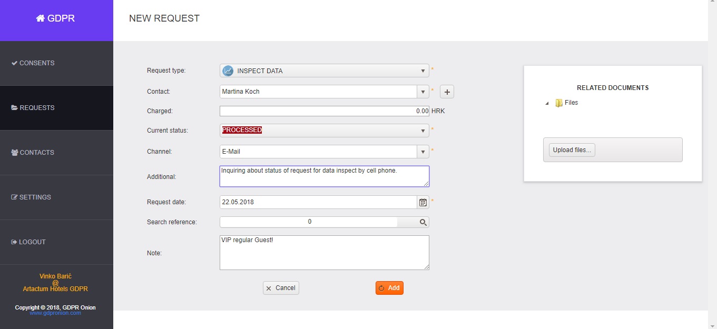Click the GDPR home icon

click(40, 18)
